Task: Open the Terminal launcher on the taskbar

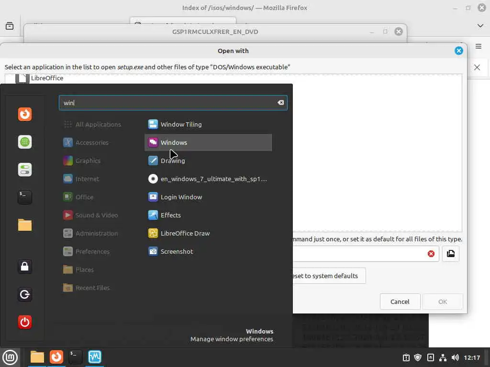Action: coord(75,357)
